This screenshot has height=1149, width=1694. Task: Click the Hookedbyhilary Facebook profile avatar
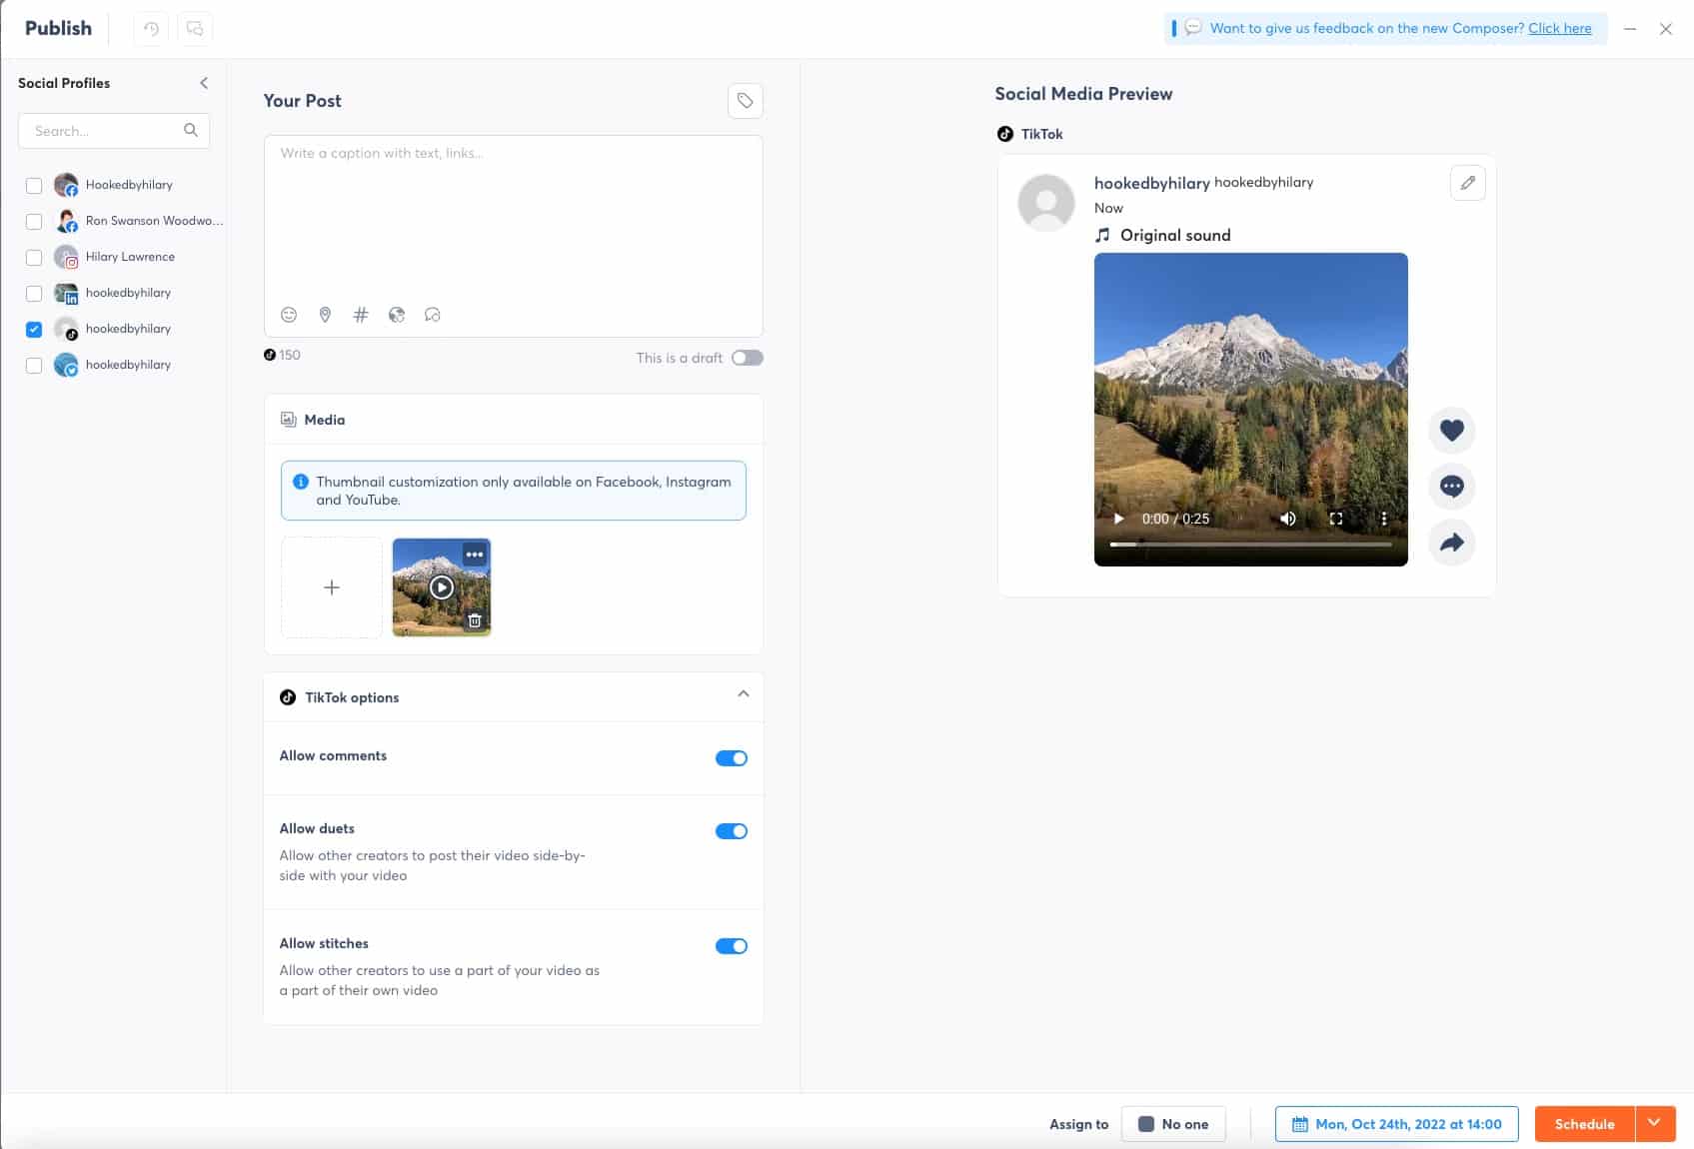(x=66, y=185)
